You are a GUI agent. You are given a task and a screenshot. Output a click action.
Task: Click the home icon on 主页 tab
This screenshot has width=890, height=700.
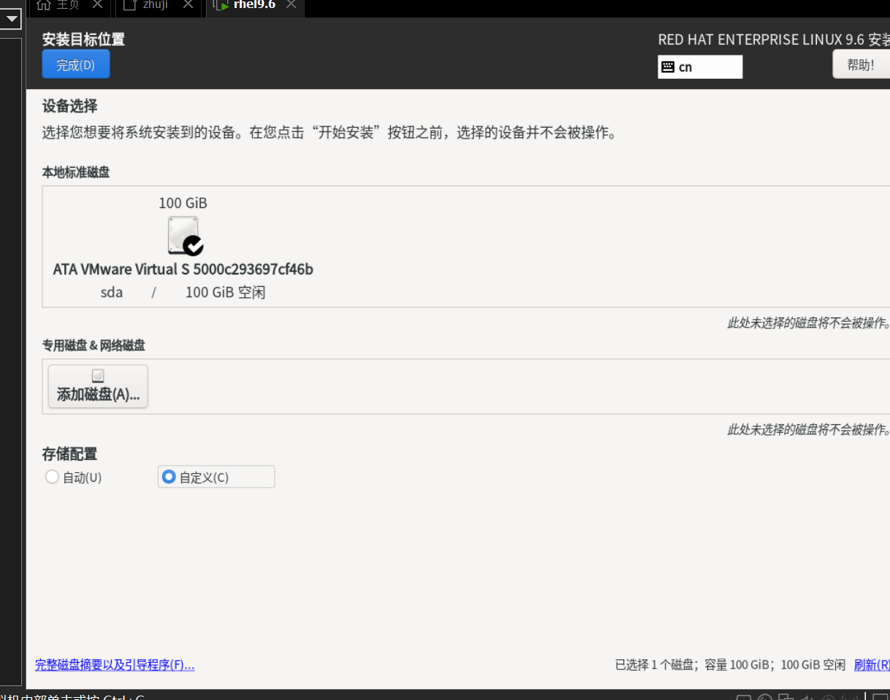pyautogui.click(x=44, y=5)
